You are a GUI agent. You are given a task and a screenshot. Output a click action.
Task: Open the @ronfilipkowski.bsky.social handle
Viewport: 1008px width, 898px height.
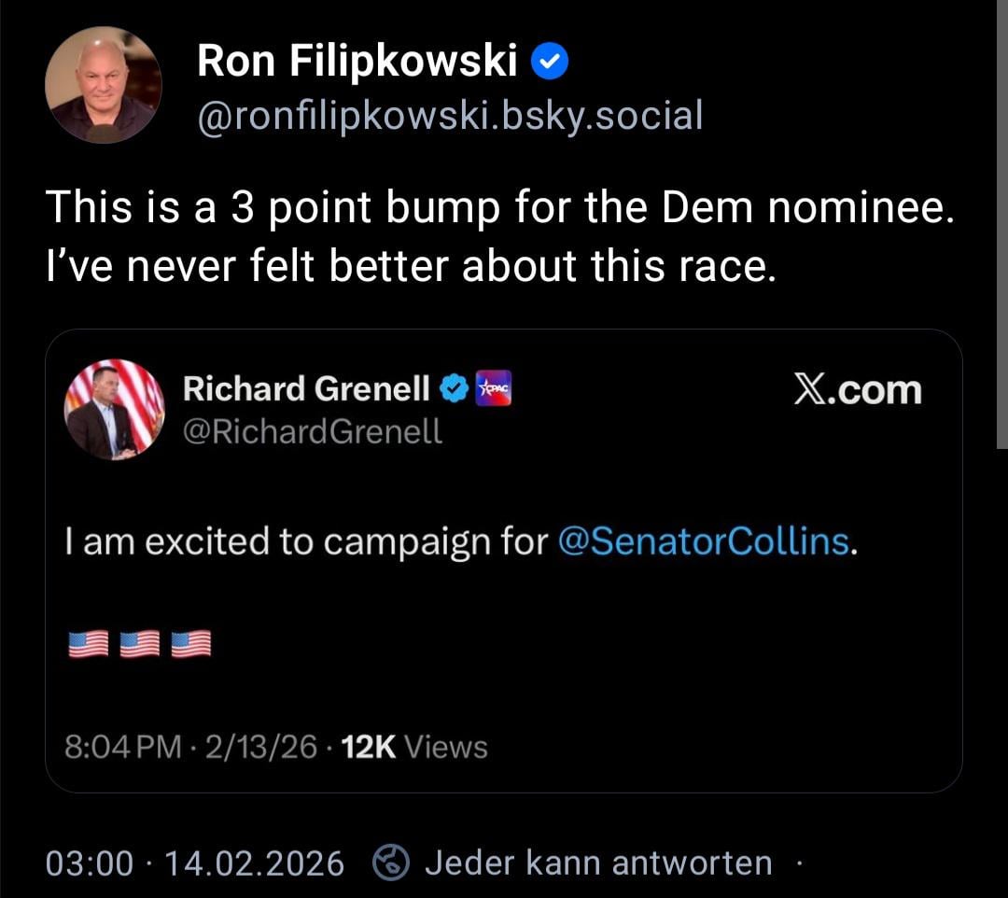tap(449, 116)
